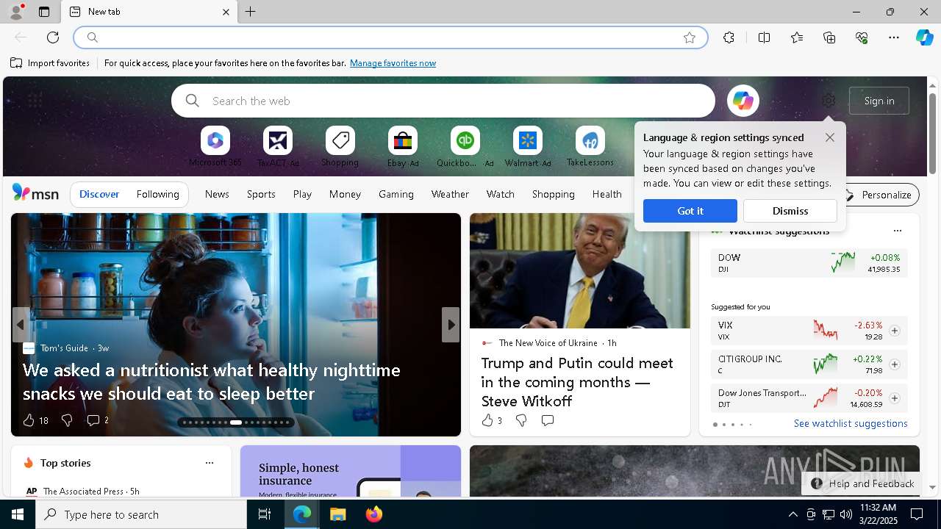Open a new tab with plus
941x529 pixels.
click(x=251, y=12)
